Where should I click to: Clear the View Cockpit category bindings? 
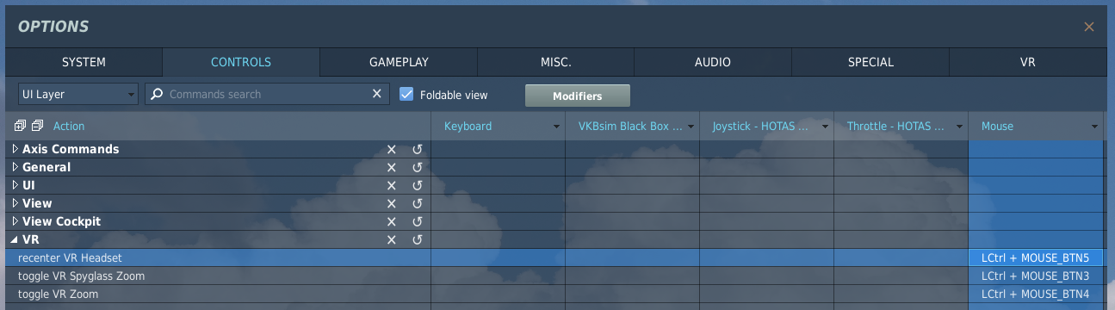point(392,221)
